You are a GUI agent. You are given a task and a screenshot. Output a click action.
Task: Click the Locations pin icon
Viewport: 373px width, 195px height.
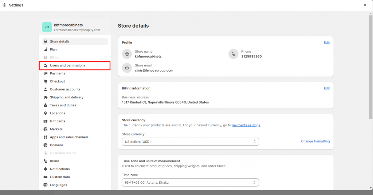pyautogui.click(x=46, y=113)
